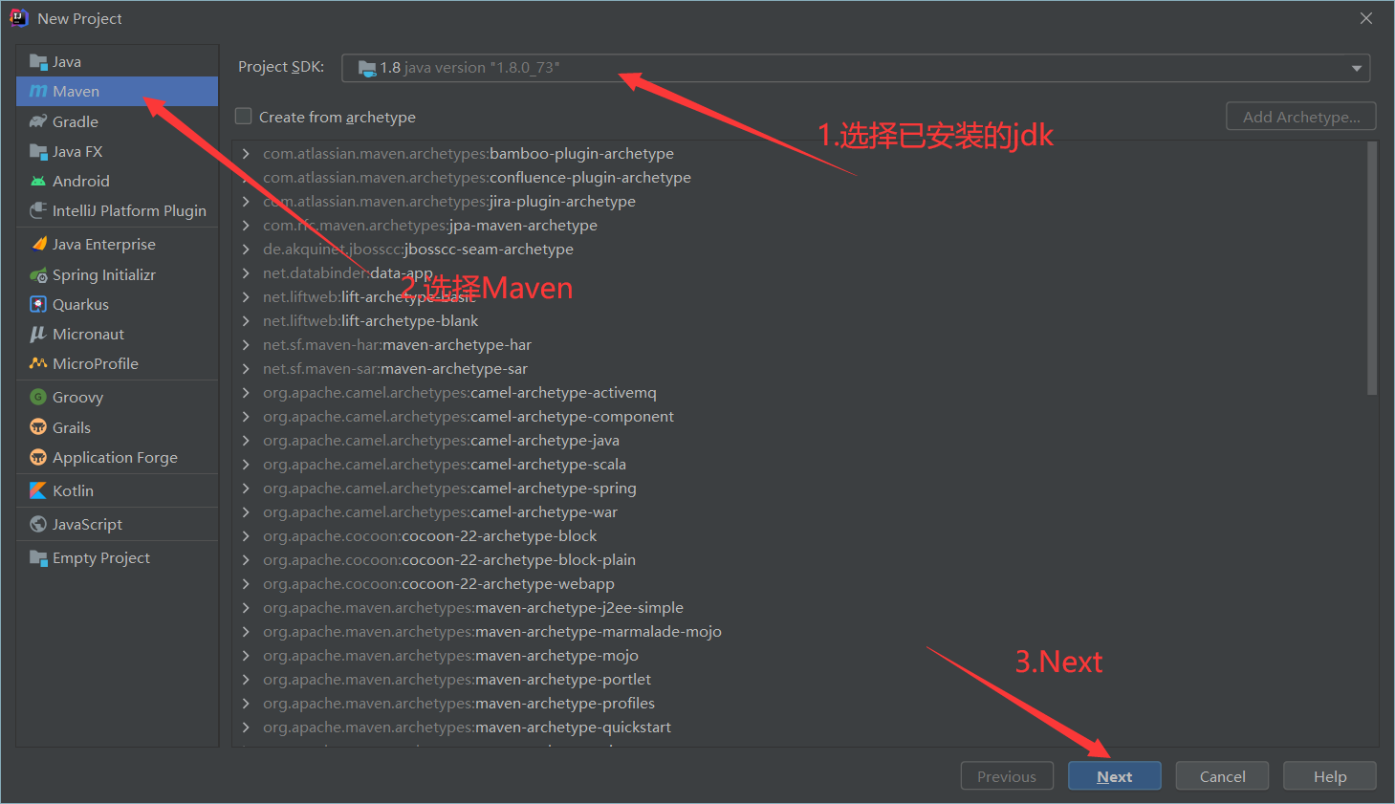The width and height of the screenshot is (1395, 804).
Task: Select camel-archetype-java row
Action: coord(799,441)
